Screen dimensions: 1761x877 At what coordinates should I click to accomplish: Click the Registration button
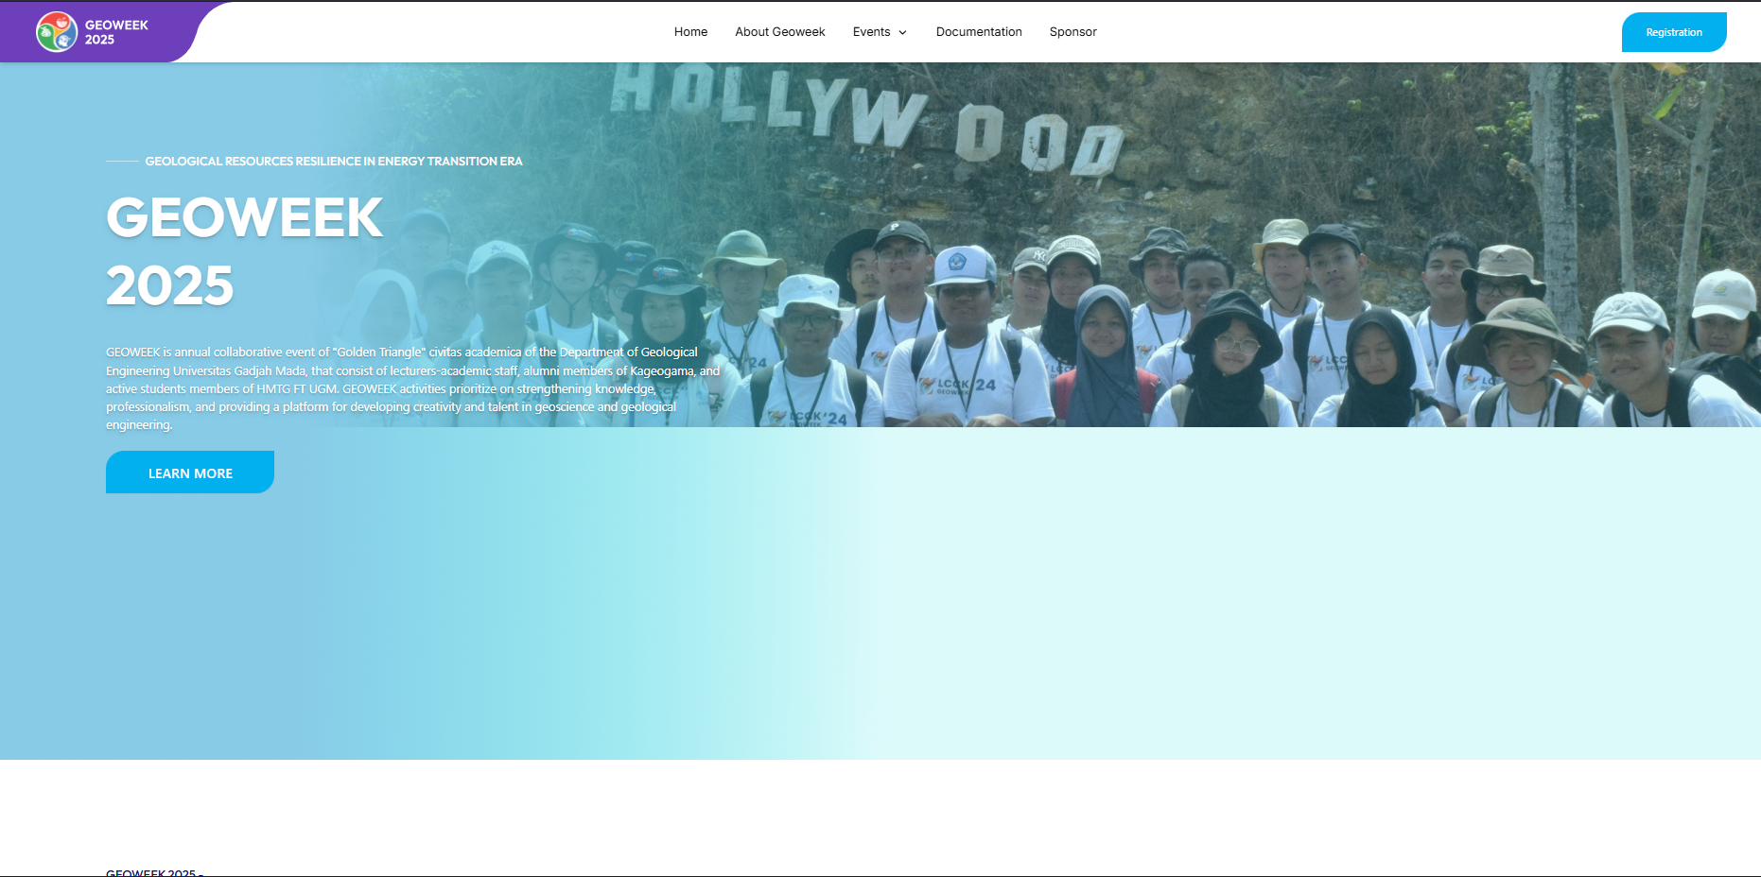pos(1673,31)
